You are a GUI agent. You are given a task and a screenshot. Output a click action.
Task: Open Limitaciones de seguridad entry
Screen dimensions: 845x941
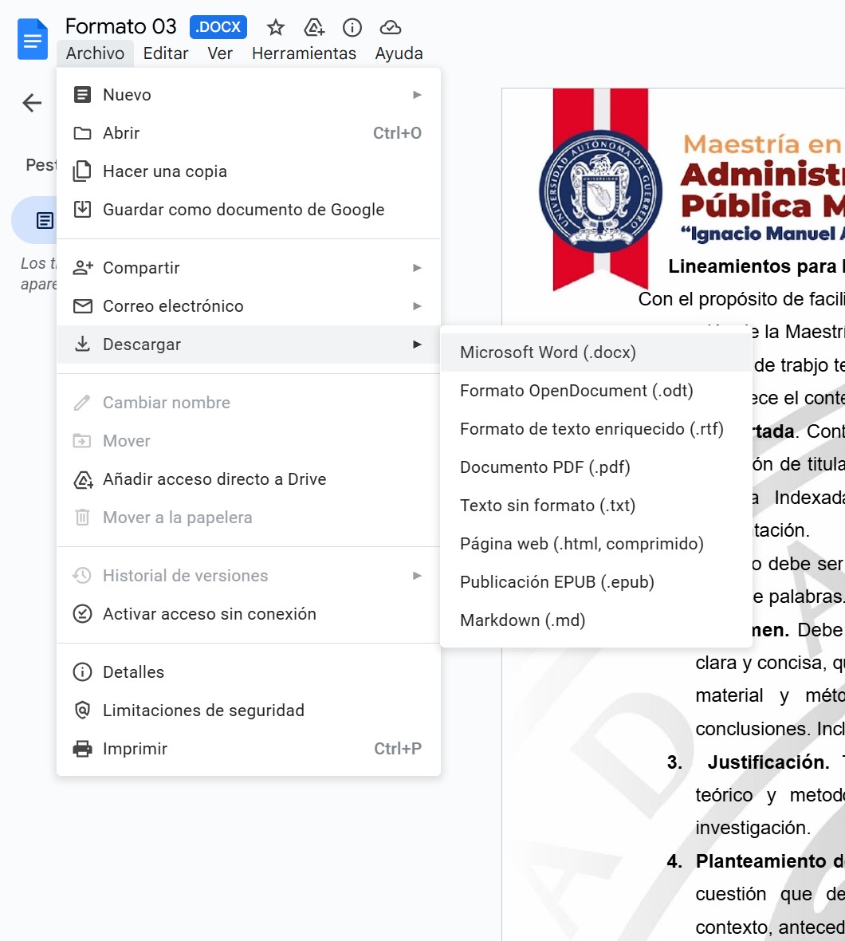coord(249,711)
